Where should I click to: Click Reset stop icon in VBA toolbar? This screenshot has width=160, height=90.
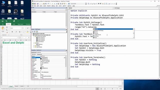pos(56,4)
